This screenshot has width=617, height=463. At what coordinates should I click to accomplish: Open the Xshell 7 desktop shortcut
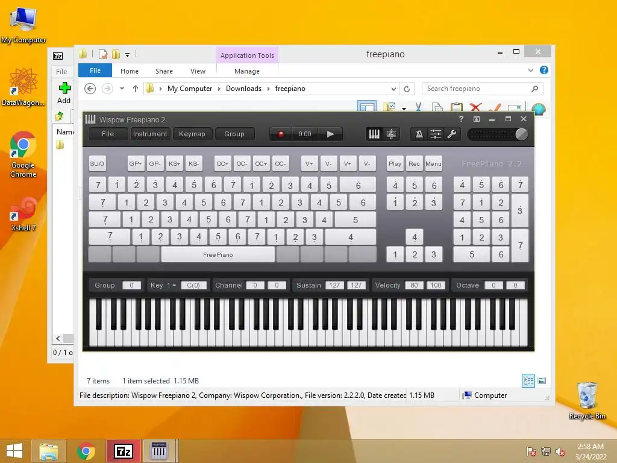click(x=23, y=213)
